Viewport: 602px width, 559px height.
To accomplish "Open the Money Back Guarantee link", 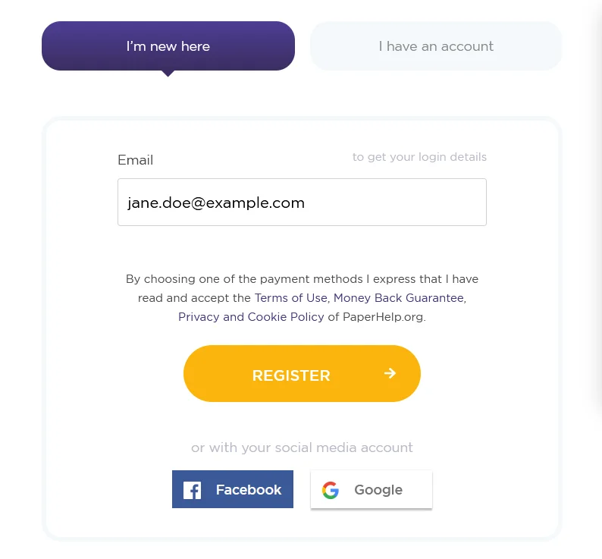I will tap(398, 298).
